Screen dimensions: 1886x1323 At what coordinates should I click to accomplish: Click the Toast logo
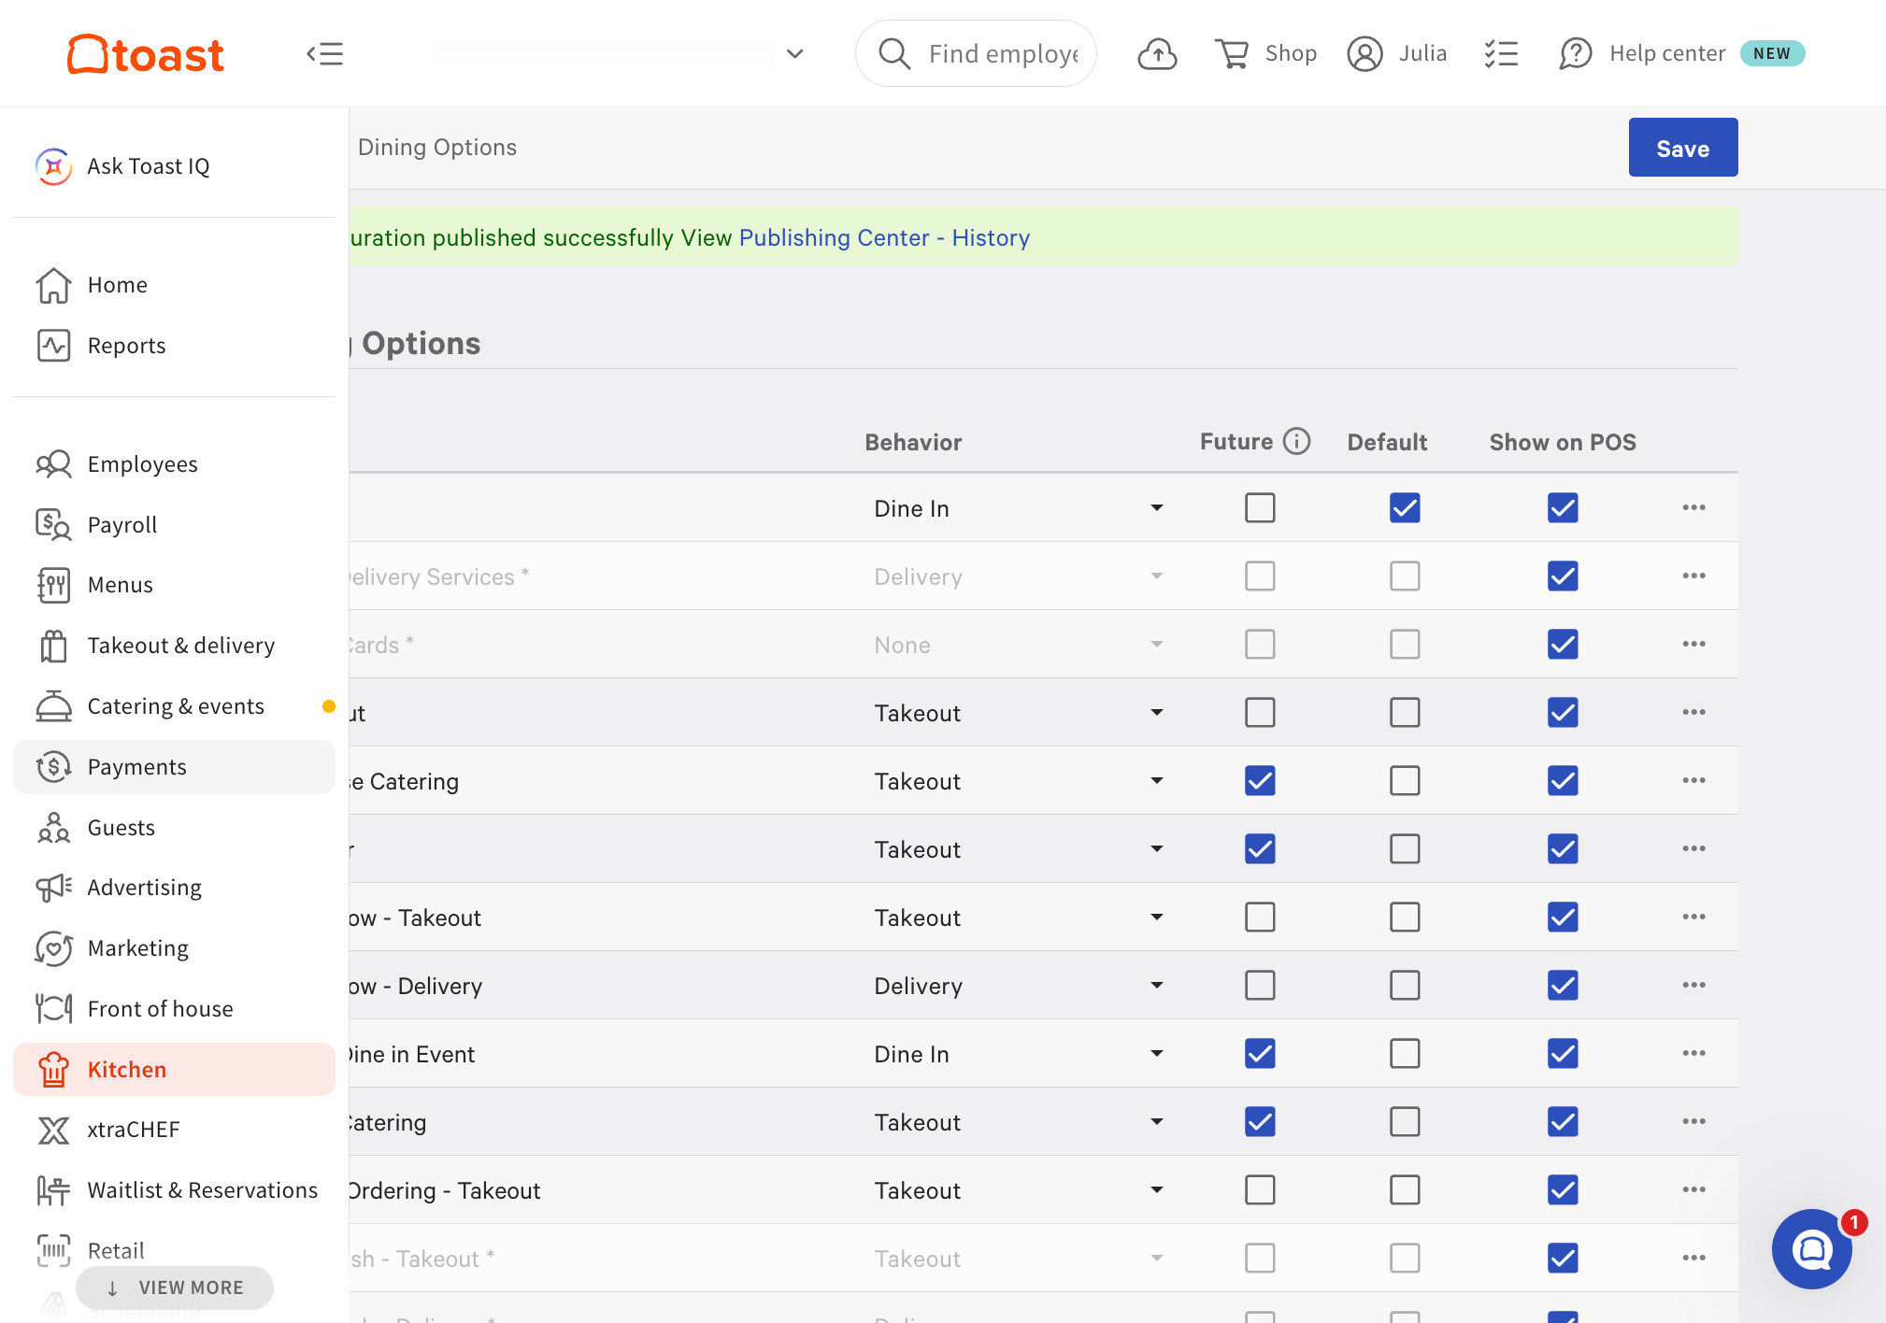[145, 54]
